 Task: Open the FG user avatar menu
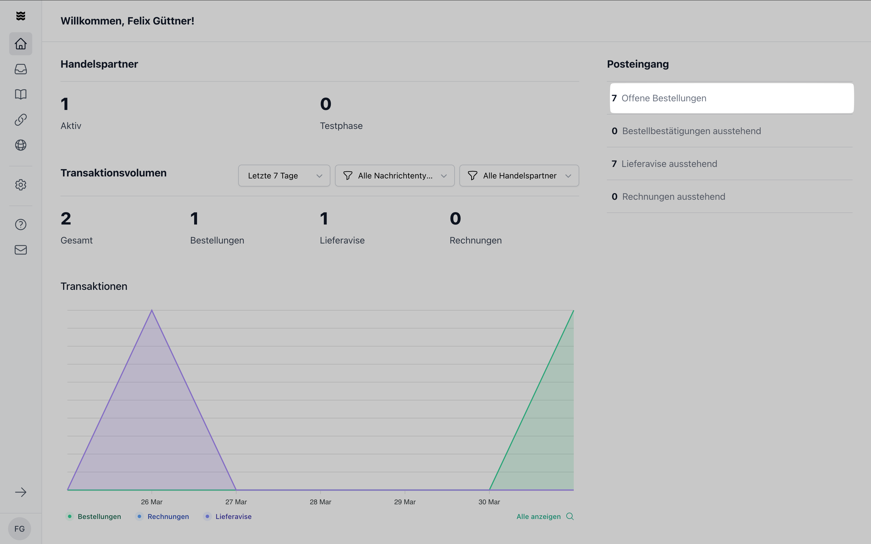(19, 528)
